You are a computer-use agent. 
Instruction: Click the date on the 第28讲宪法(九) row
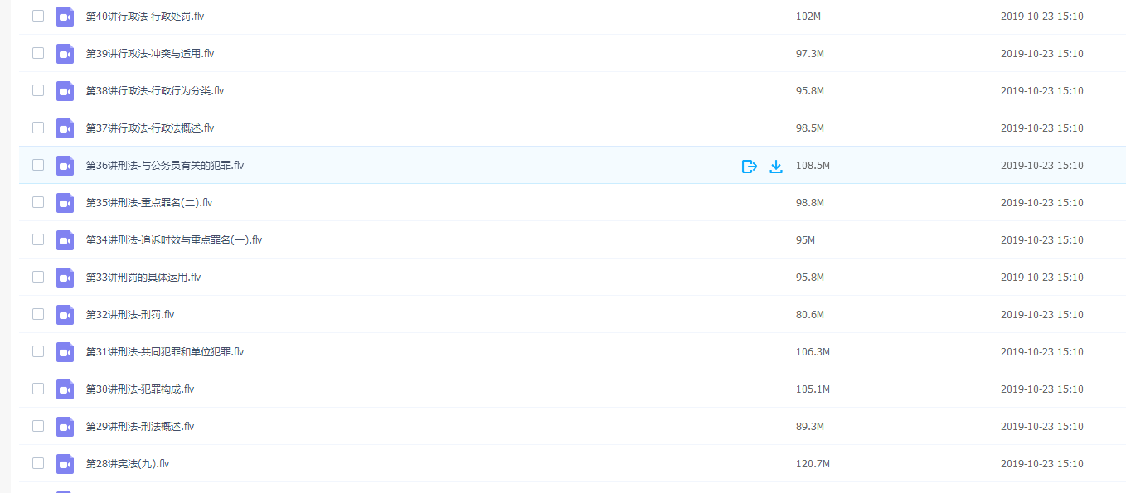(x=1042, y=464)
